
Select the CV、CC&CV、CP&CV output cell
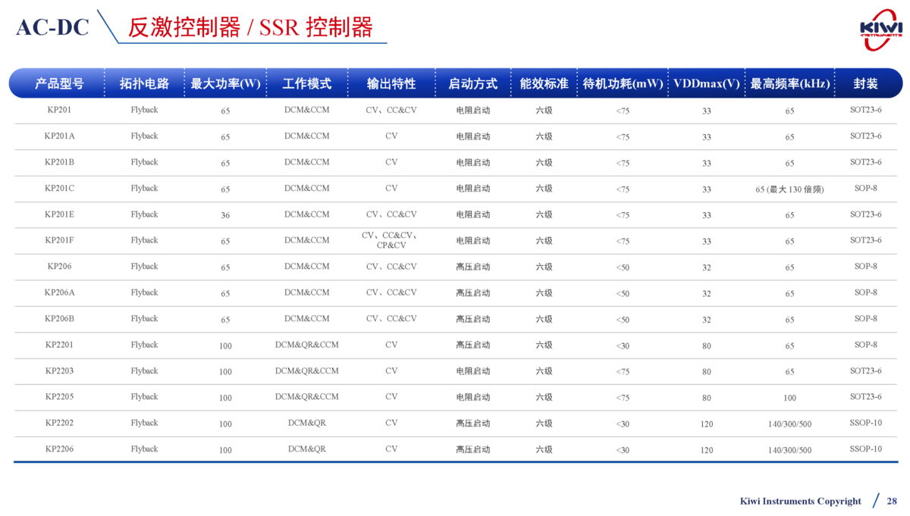pyautogui.click(x=391, y=240)
